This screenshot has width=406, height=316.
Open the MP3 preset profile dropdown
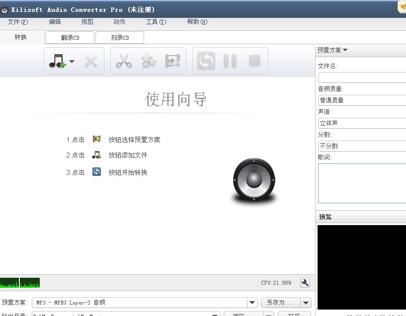(x=252, y=303)
